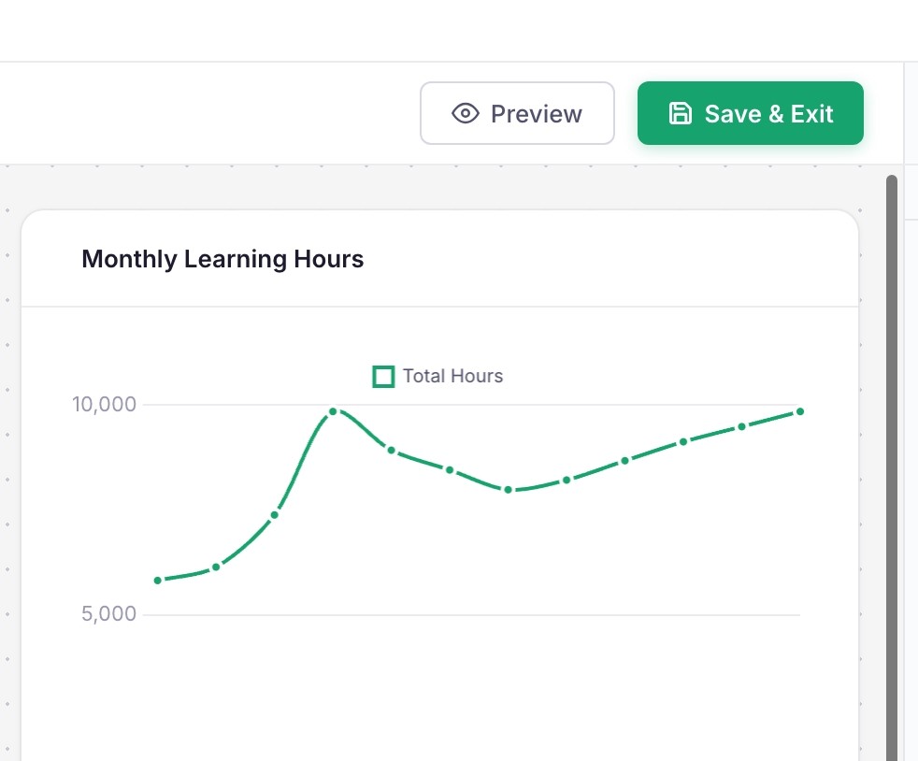
Task: Click the 5,000 y-axis label
Action: click(108, 613)
